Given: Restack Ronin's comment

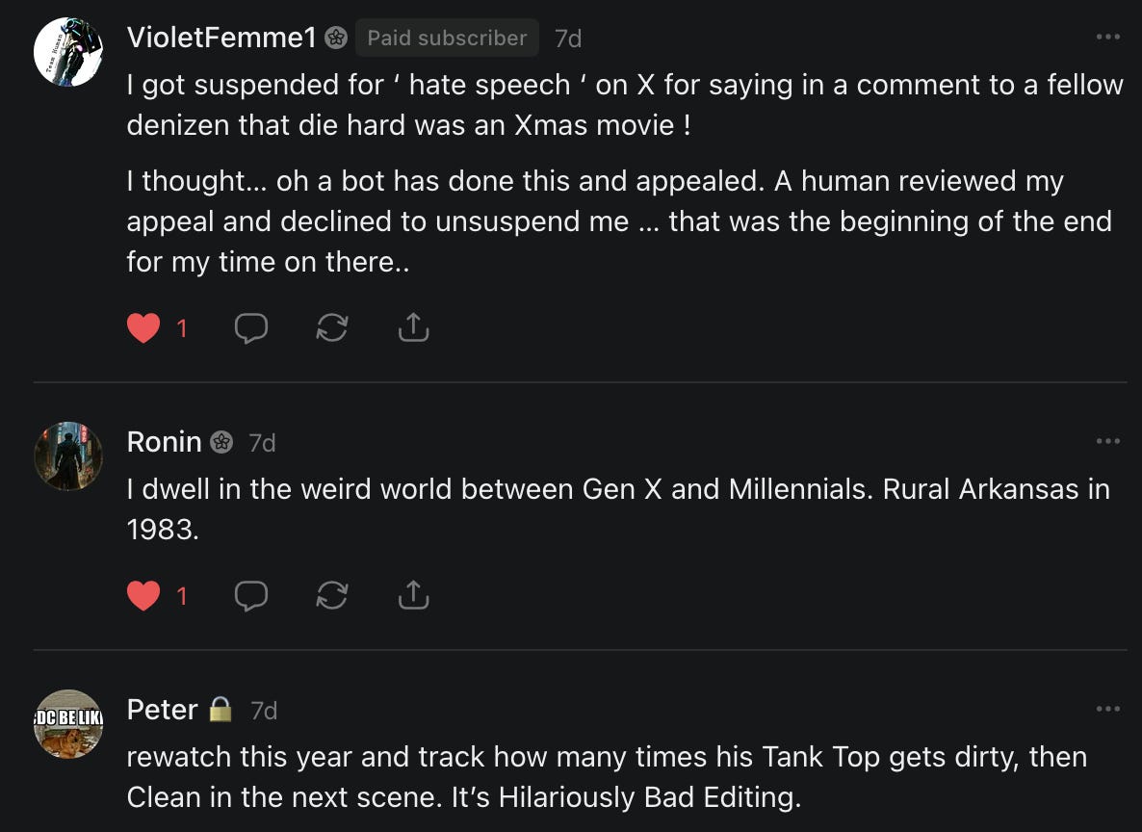Looking at the screenshot, I should (x=332, y=597).
